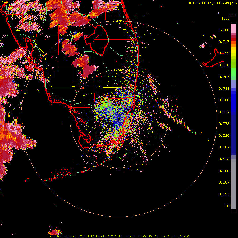Pick the pink swatch atop the color bar

[x=234, y=28]
